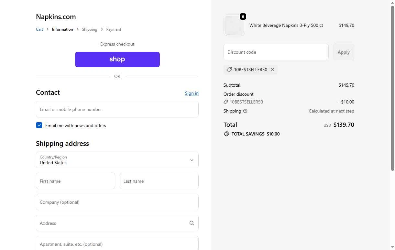Click the First name input field

tap(75, 181)
